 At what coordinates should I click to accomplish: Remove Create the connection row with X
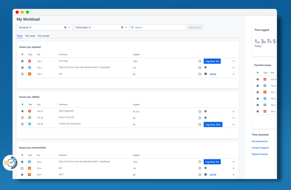click(234, 125)
